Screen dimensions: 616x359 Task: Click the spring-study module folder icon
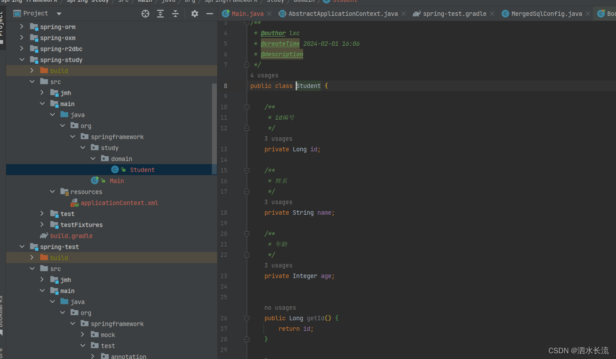pos(34,60)
